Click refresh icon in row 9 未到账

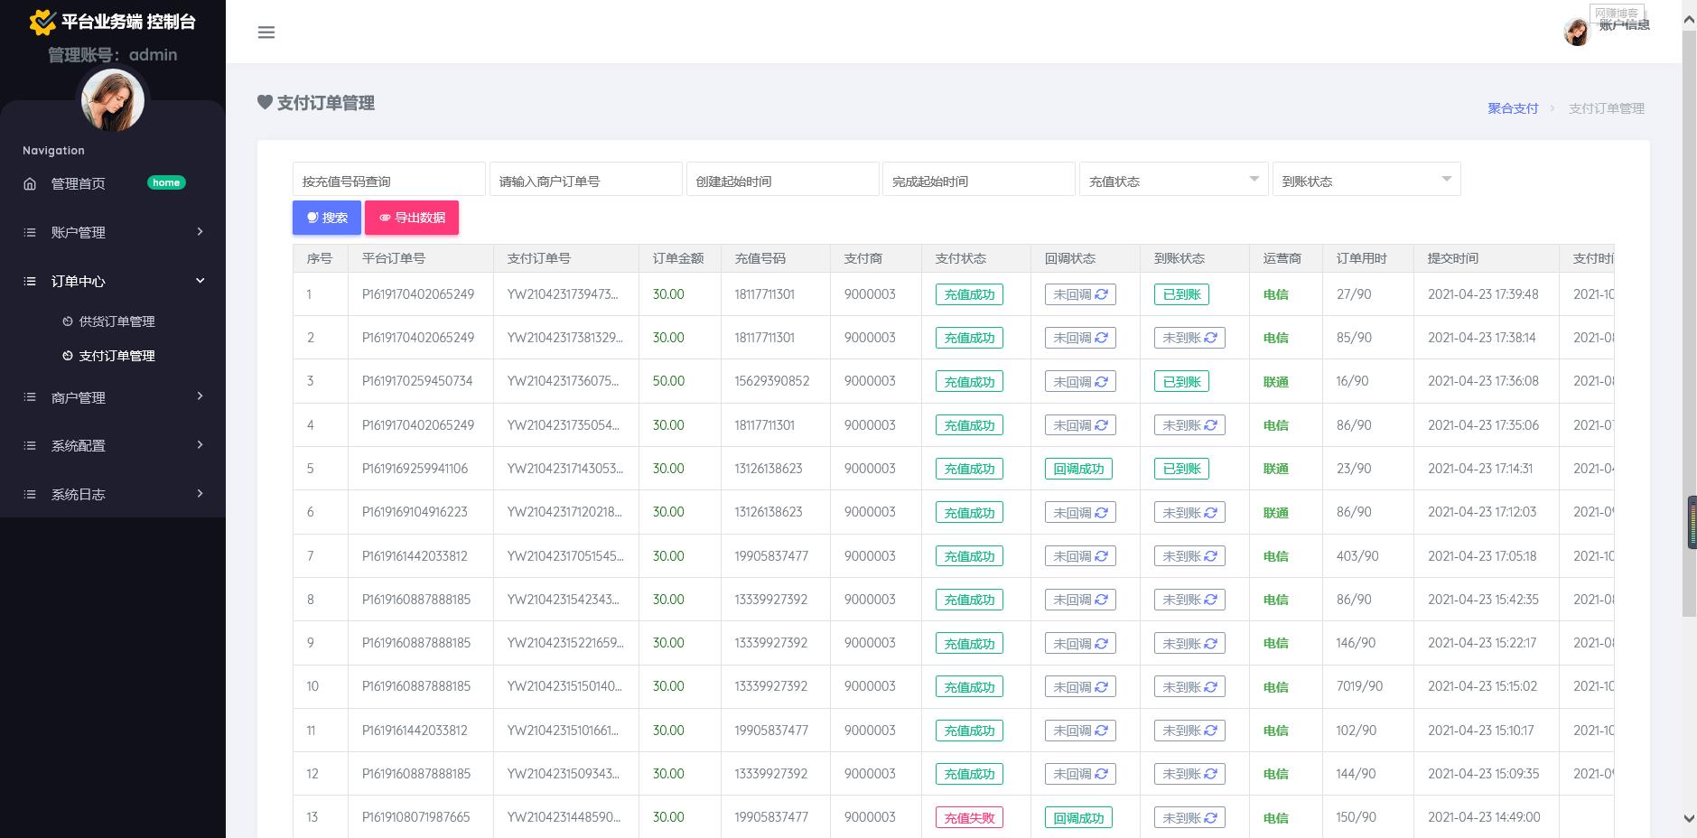coord(1211,644)
